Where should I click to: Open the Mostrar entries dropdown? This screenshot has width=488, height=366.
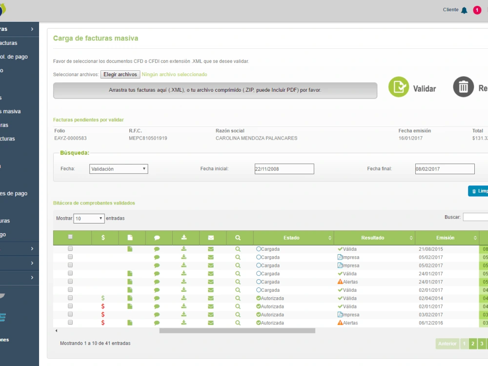[x=89, y=218]
